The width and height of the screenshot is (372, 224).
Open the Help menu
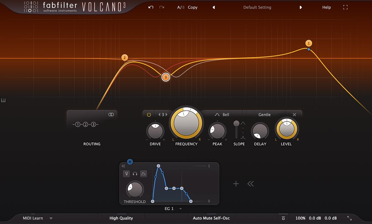326,7
